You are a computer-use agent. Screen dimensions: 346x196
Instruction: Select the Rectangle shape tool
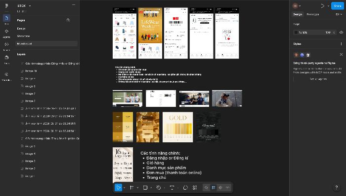145,188
